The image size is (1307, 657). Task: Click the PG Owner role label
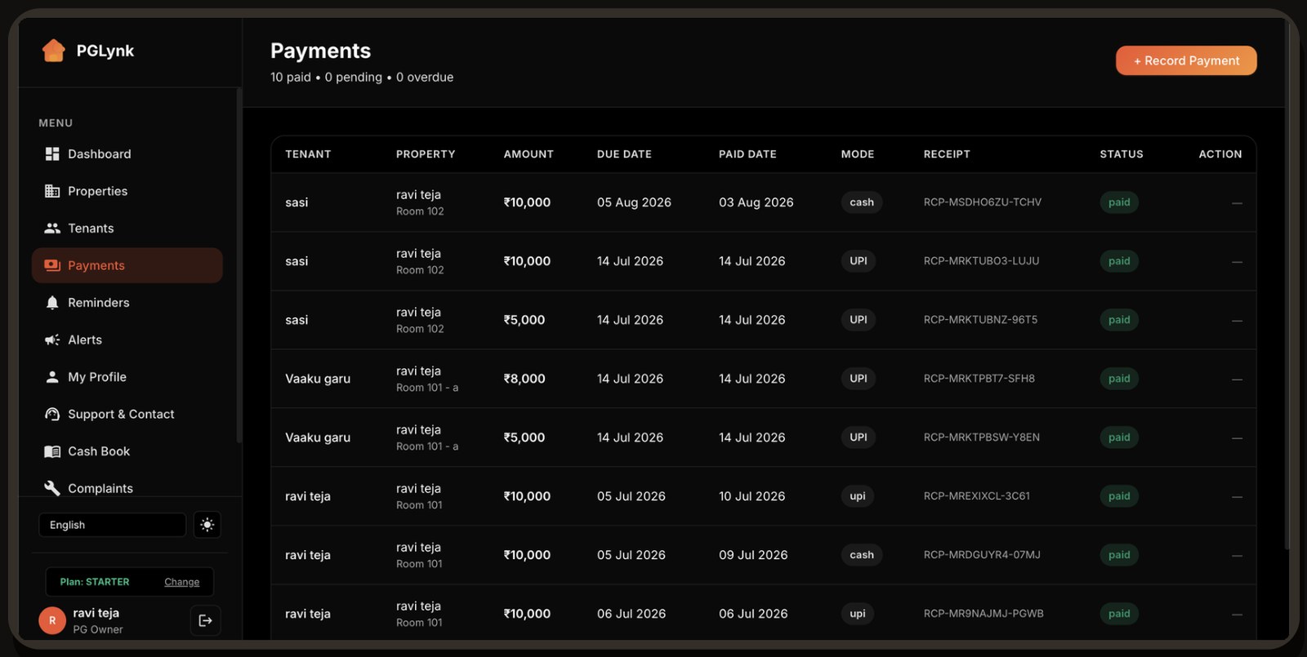pos(98,629)
